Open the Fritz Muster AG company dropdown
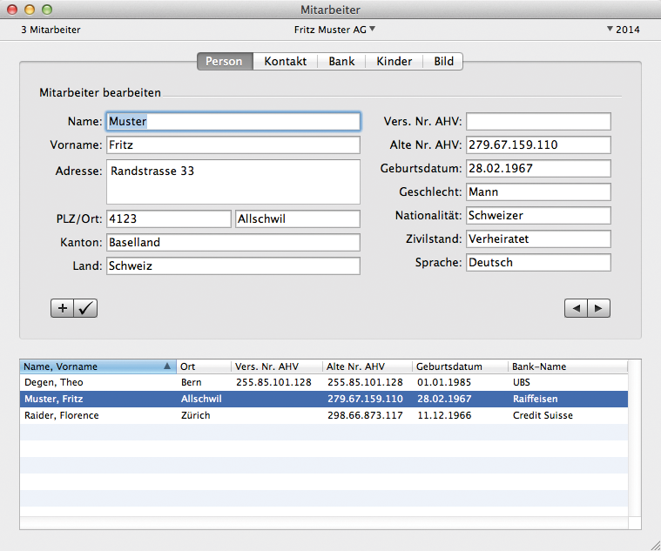Image resolution: width=661 pixels, height=551 pixels. point(335,30)
